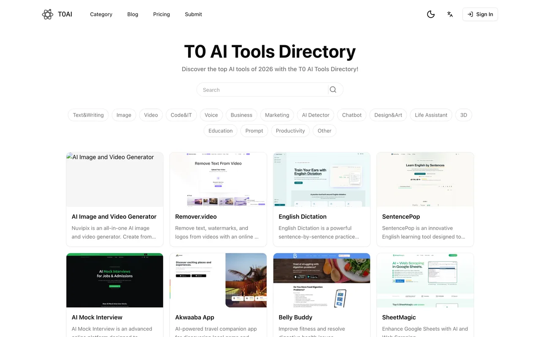This screenshot has height=337, width=540.
Task: Open the Remover.video preview thumbnail
Action: tap(218, 179)
